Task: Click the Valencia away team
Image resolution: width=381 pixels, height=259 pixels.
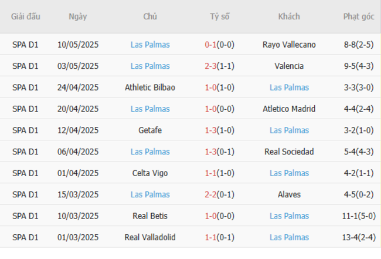Action: coord(289,66)
